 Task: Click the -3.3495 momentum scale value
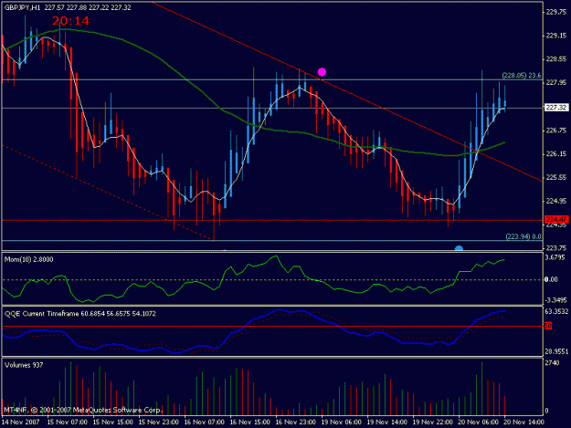[x=555, y=300]
